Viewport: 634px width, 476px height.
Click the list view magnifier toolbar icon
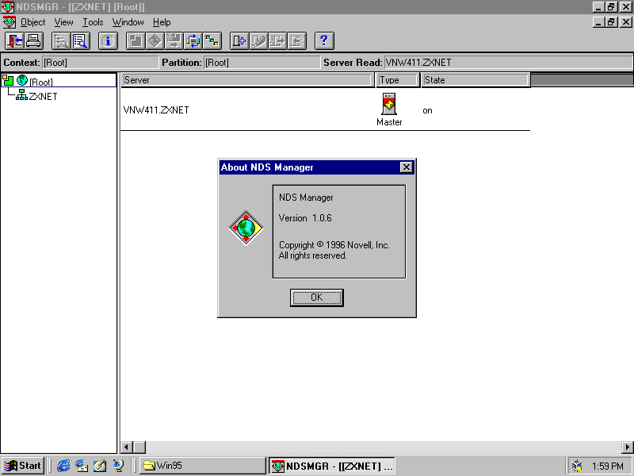click(81, 41)
